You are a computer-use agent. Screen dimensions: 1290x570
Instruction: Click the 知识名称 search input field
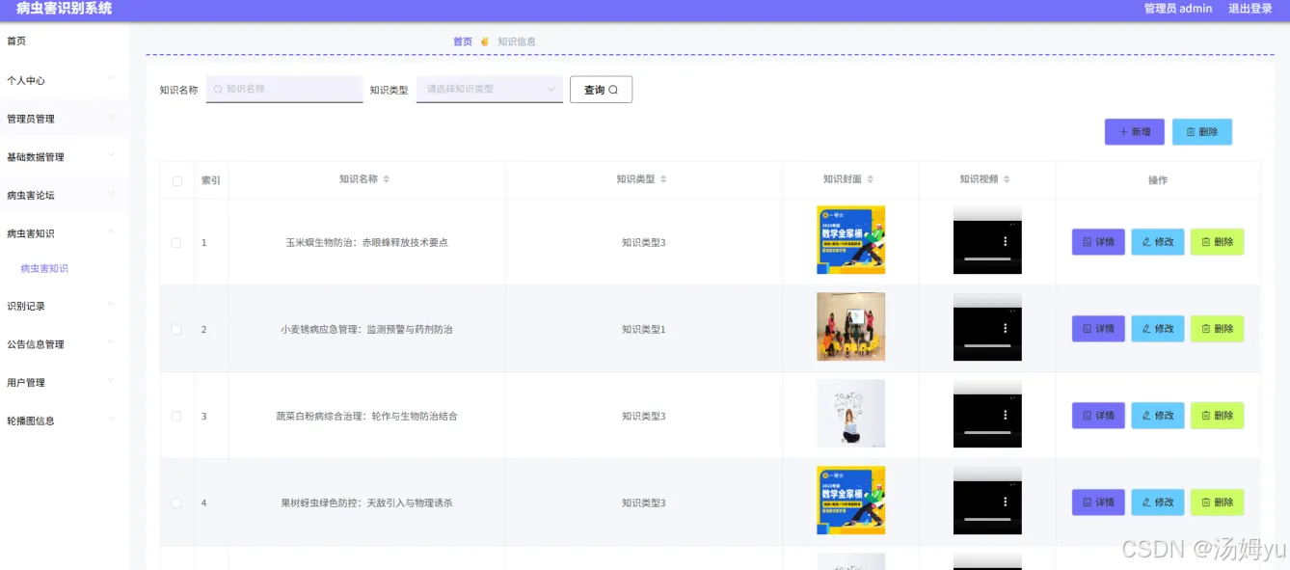tap(284, 89)
